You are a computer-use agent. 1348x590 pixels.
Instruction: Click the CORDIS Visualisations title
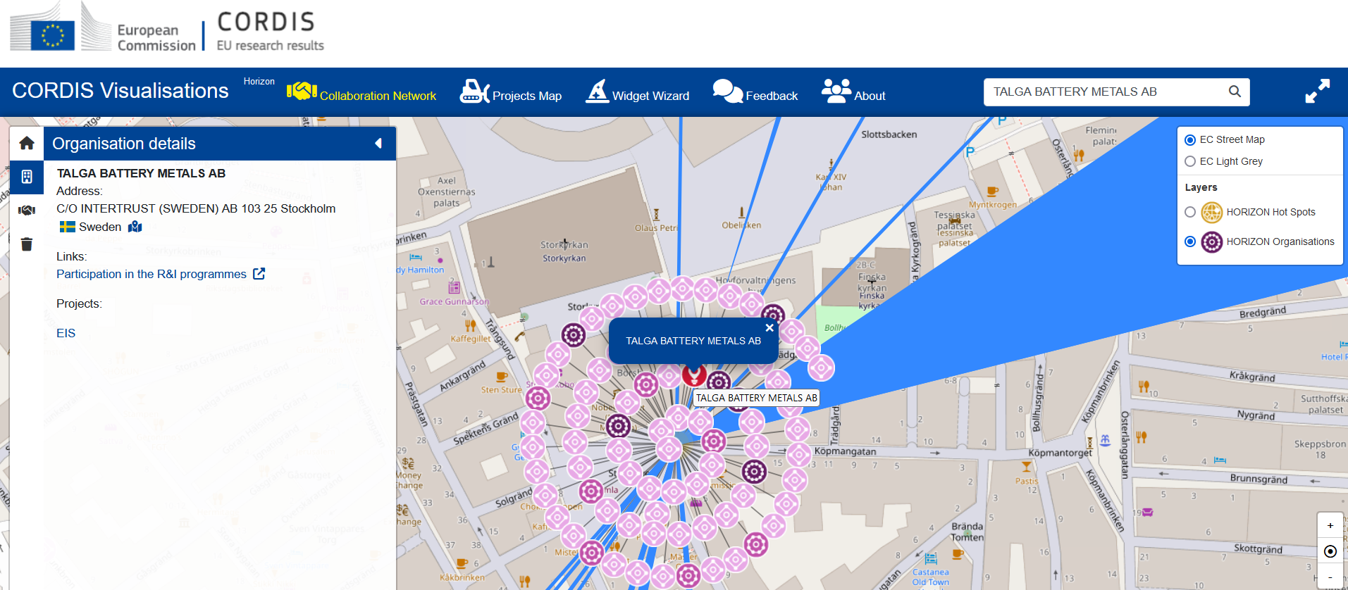[120, 91]
